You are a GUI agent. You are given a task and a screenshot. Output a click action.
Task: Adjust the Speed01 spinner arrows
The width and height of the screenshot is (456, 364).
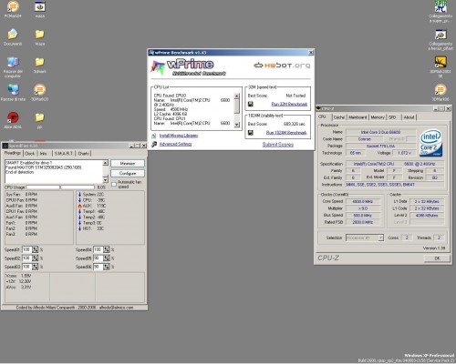pos(36,249)
